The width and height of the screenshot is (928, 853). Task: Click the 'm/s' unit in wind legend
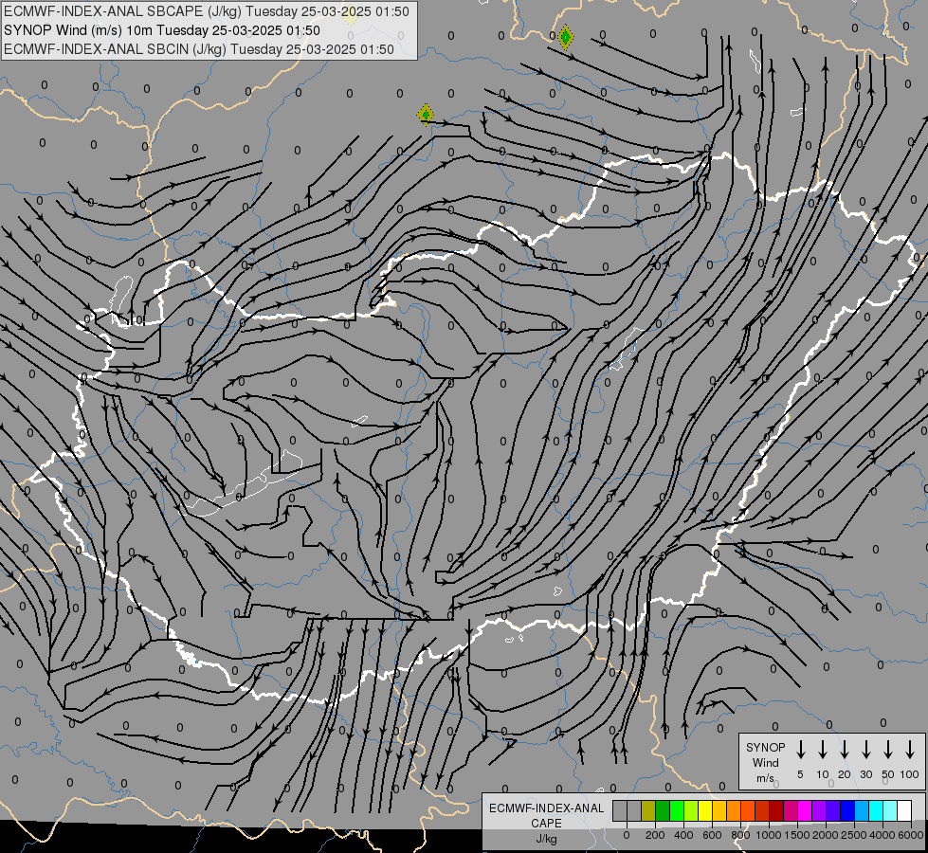pyautogui.click(x=765, y=778)
